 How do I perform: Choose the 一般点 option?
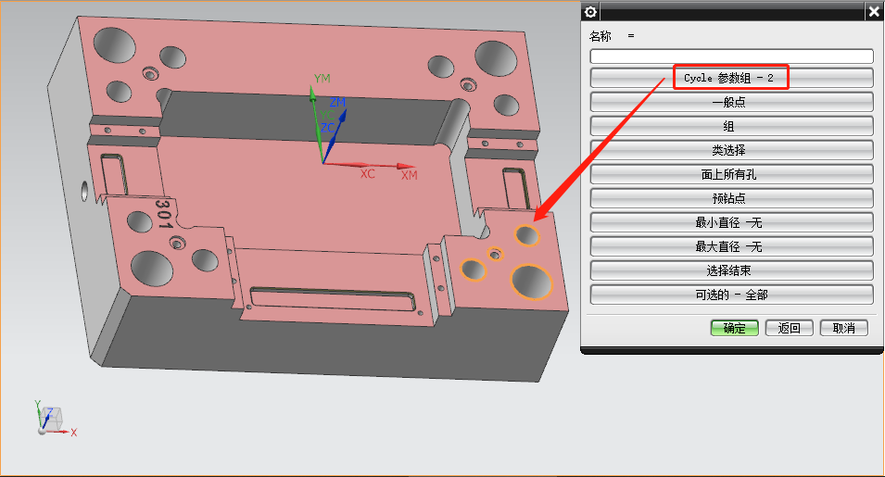(731, 102)
